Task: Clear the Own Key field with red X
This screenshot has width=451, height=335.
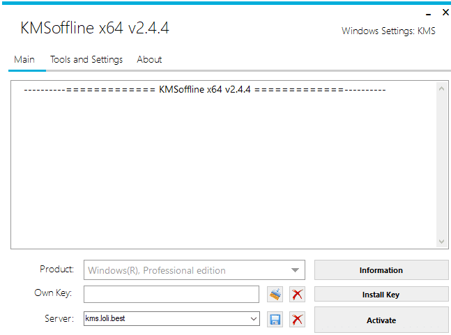Action: coord(297,294)
